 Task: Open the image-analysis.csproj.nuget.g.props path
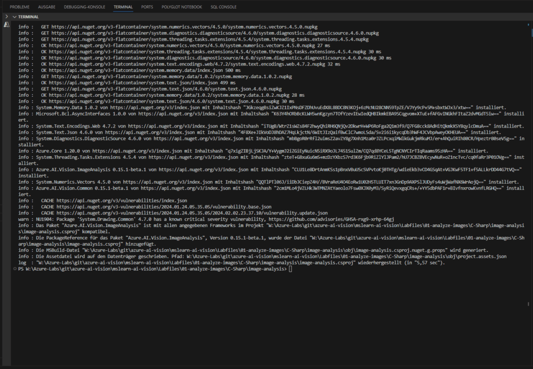pos(265,250)
